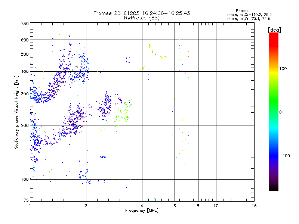Click the '600' y-axis tick label
This screenshot has width=299, height=224.
click(x=25, y=40)
